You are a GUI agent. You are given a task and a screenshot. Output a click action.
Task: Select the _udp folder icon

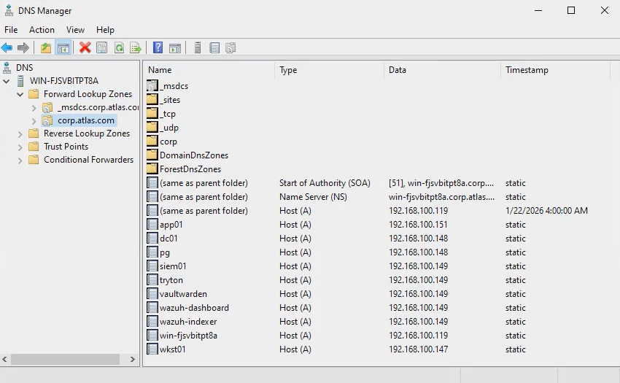click(x=152, y=127)
